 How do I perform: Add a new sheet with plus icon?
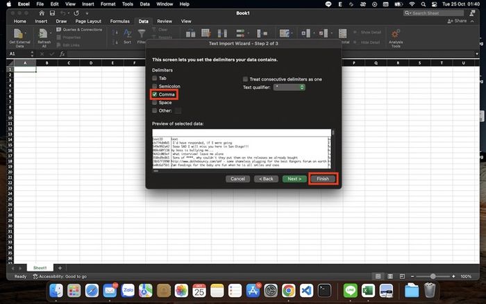point(60,267)
